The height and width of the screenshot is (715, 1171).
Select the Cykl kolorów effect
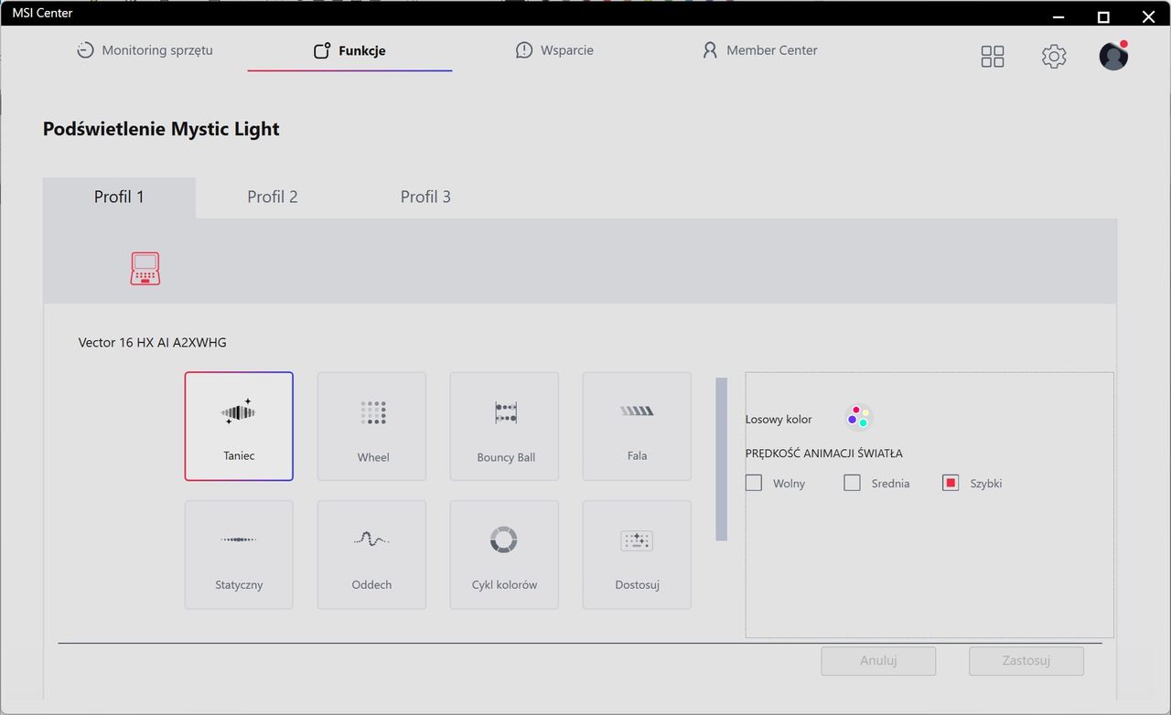tap(504, 554)
